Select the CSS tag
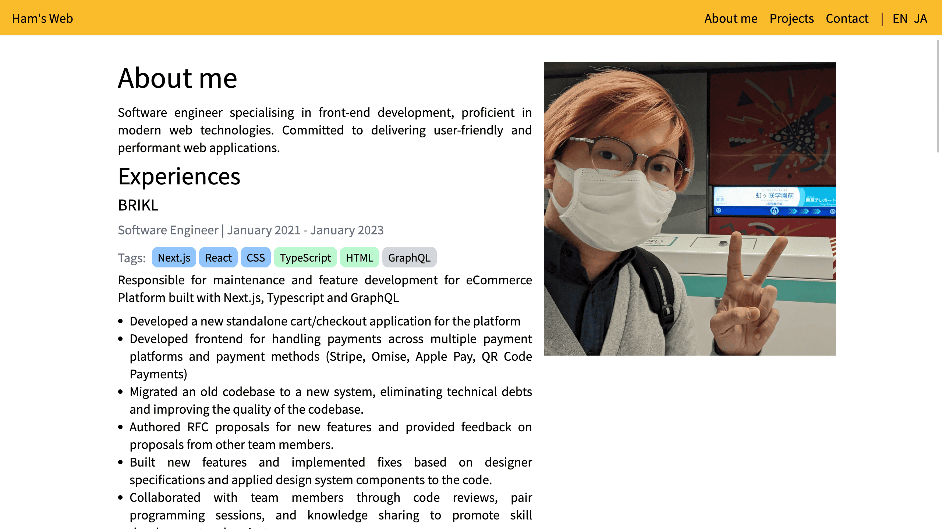Screen dimensions: 942x529 256,258
